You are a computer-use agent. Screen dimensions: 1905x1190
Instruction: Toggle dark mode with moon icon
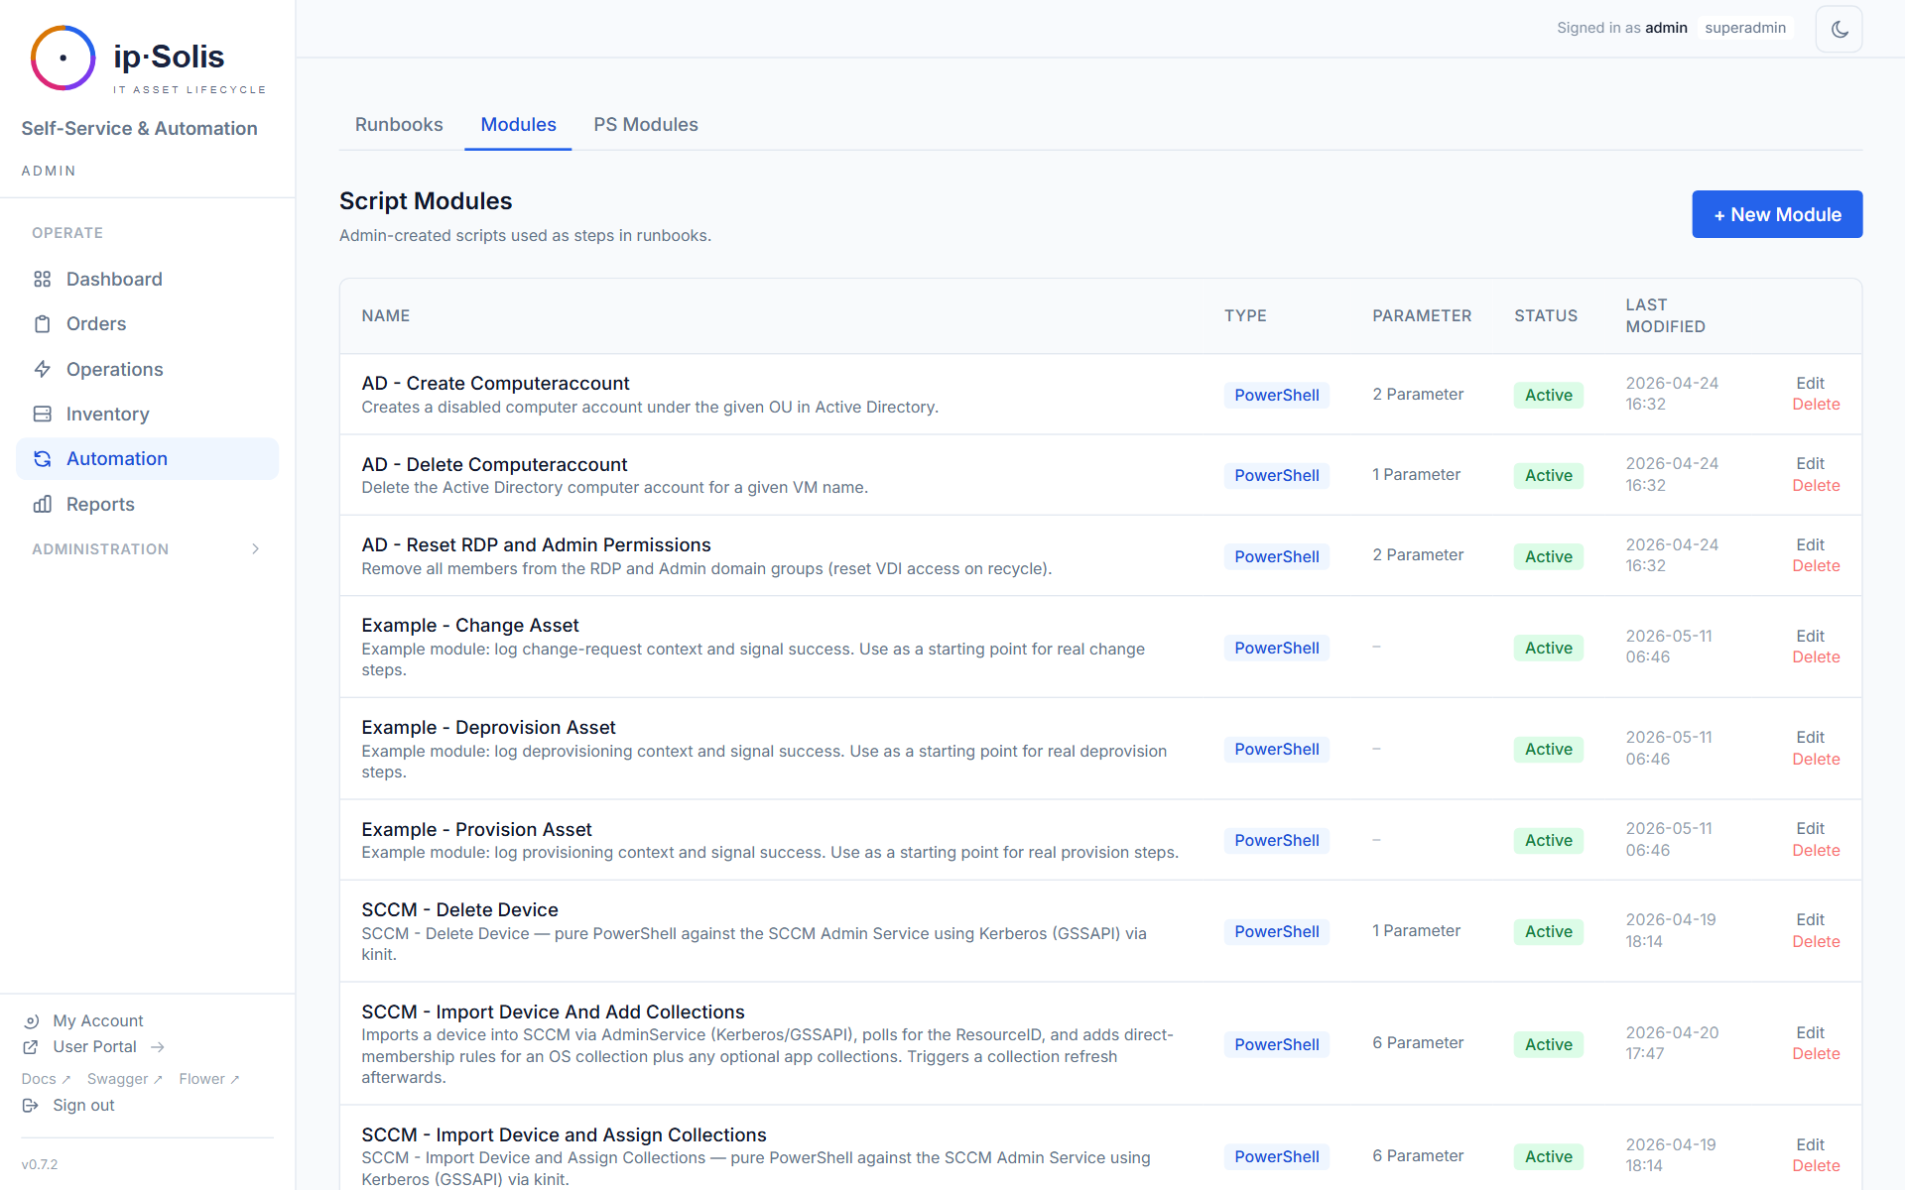click(1839, 29)
